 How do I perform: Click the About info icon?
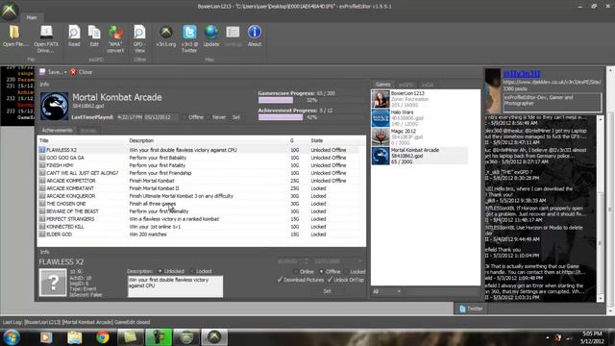(x=254, y=32)
